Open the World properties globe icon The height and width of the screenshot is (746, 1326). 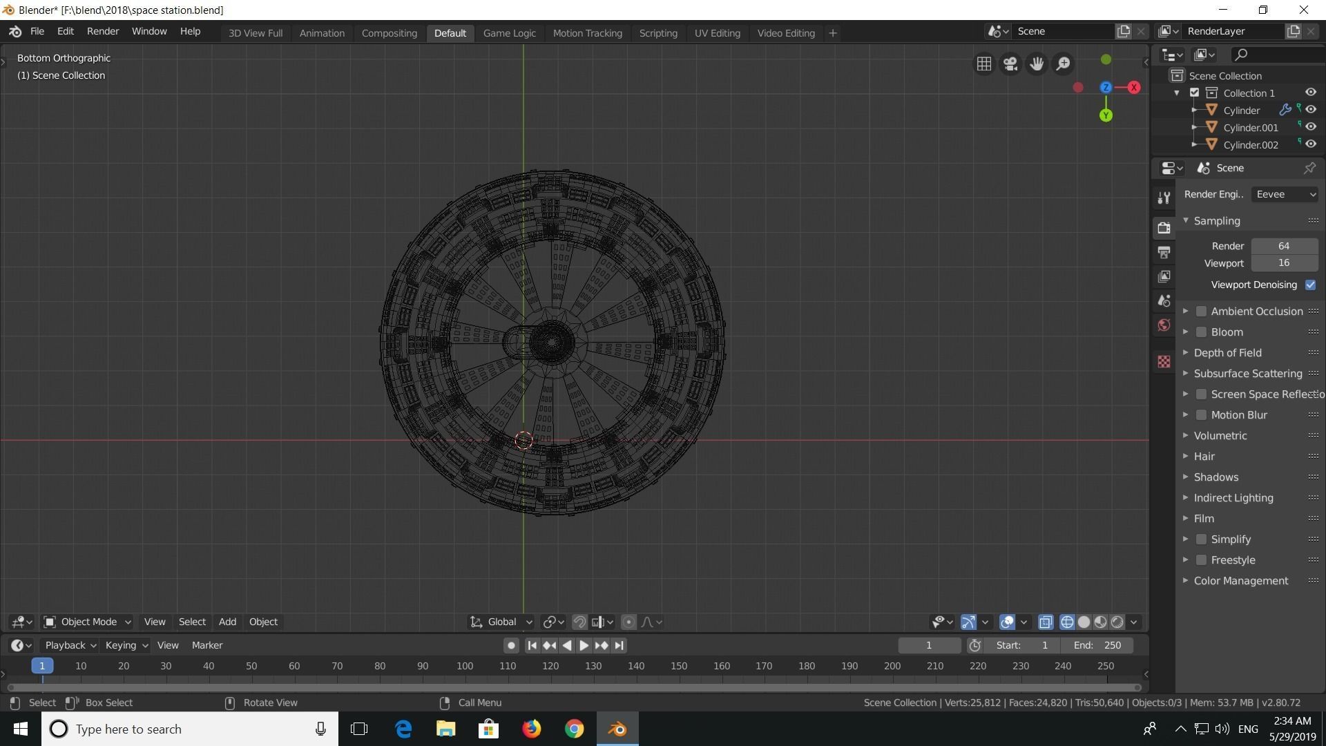1164,325
